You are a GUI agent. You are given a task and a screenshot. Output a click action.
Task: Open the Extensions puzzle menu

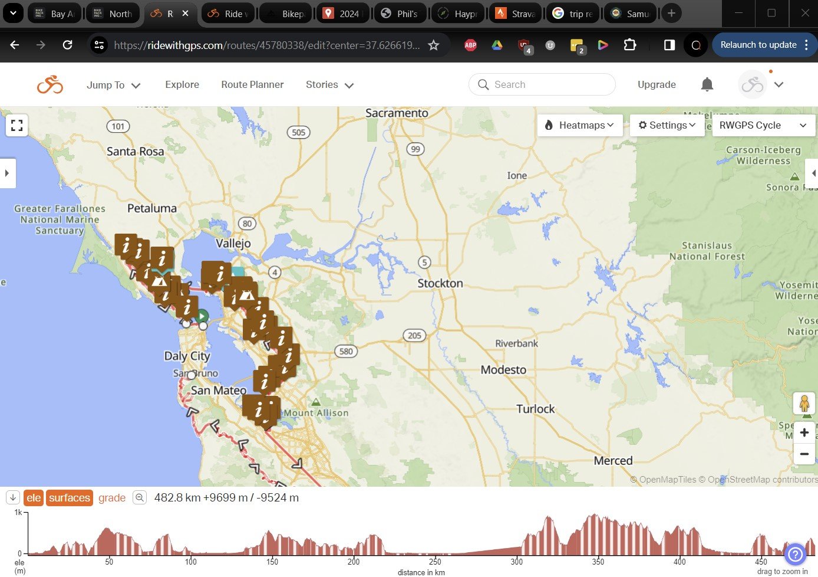[x=630, y=45]
